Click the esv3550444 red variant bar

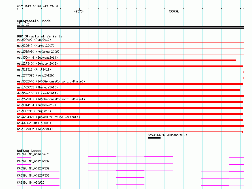131,60
